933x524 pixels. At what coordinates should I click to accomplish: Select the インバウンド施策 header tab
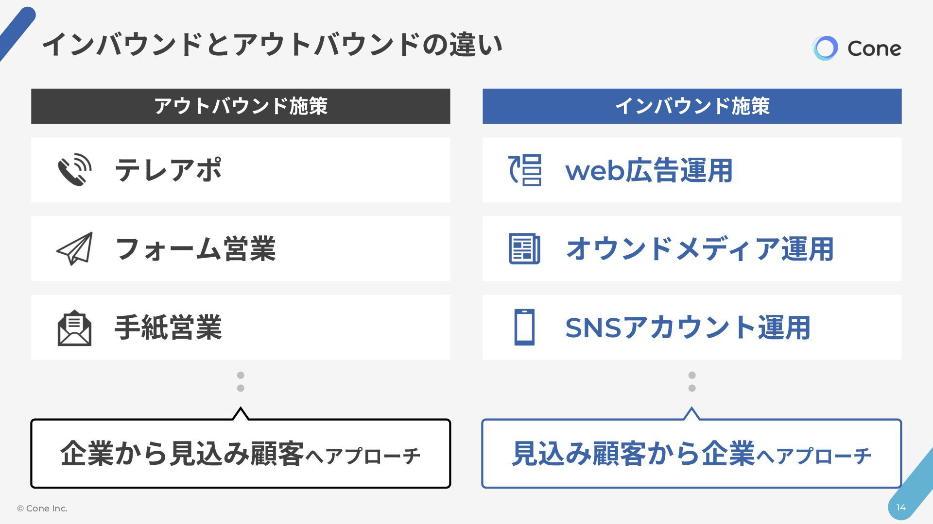point(692,106)
